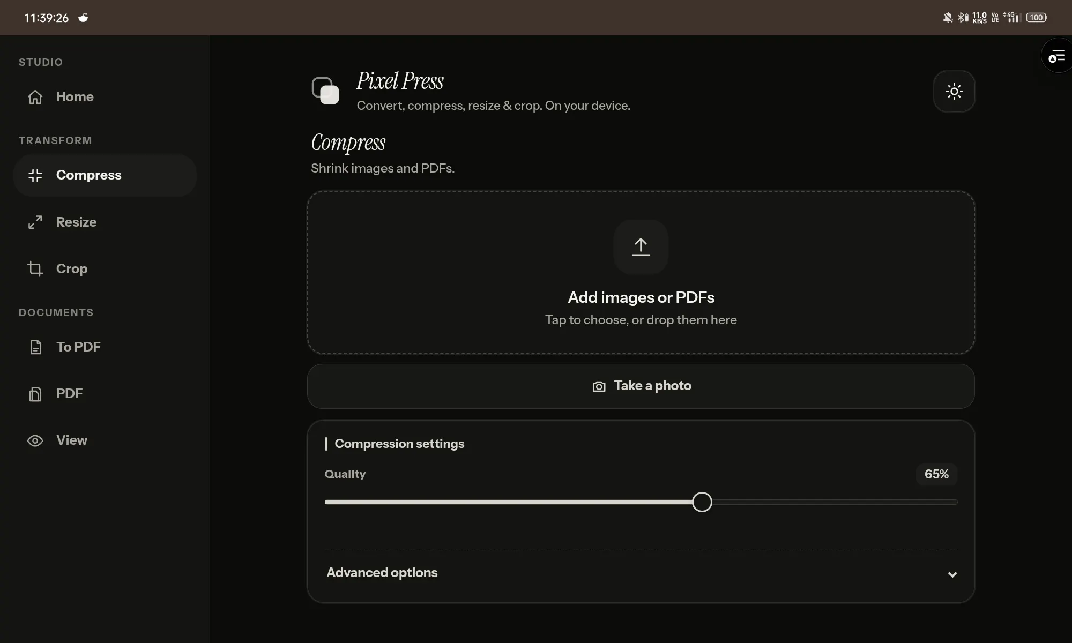
Task: Click the battery indicator showing 100
Action: [1037, 18]
